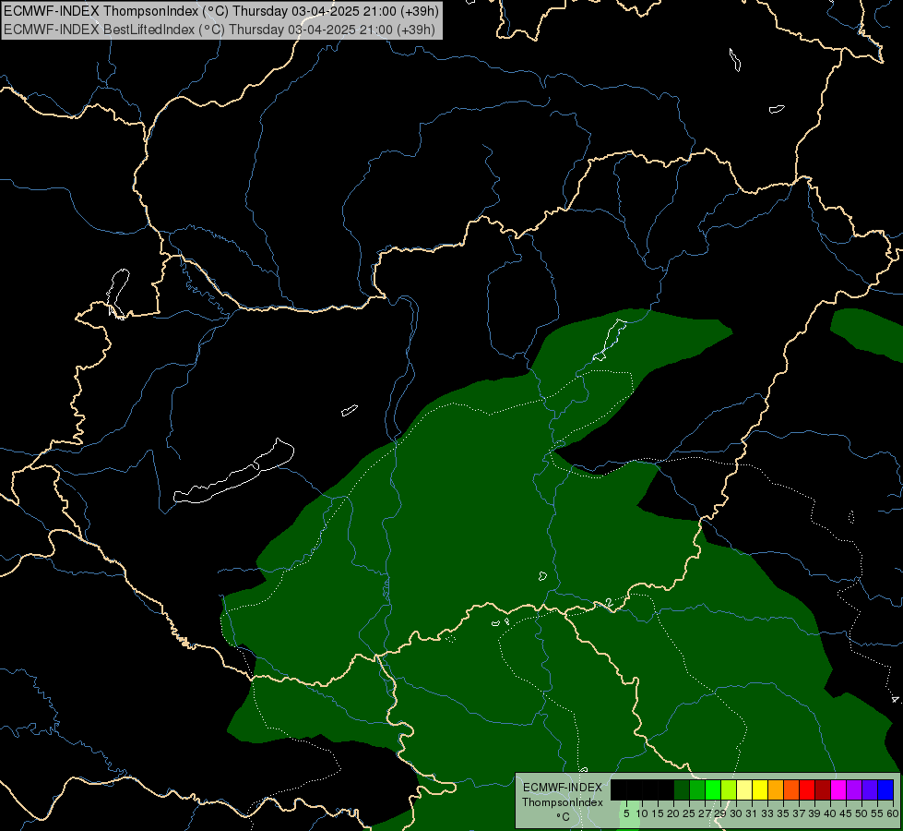
Task: Pick the orange 33–35 legend swatch
Action: (776, 789)
